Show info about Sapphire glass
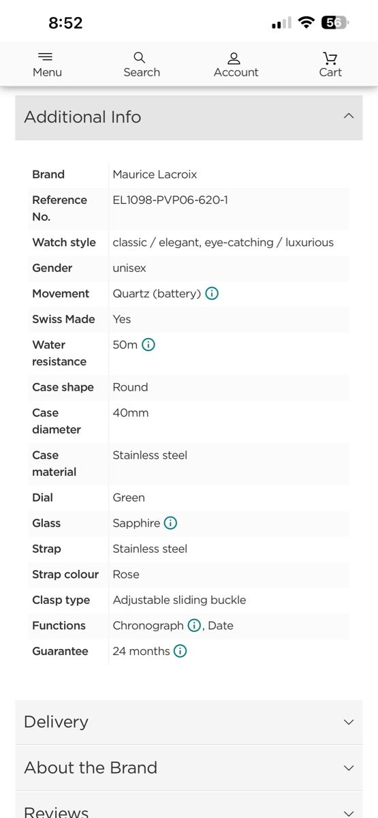Viewport: 378px width, 818px height. pos(170,524)
